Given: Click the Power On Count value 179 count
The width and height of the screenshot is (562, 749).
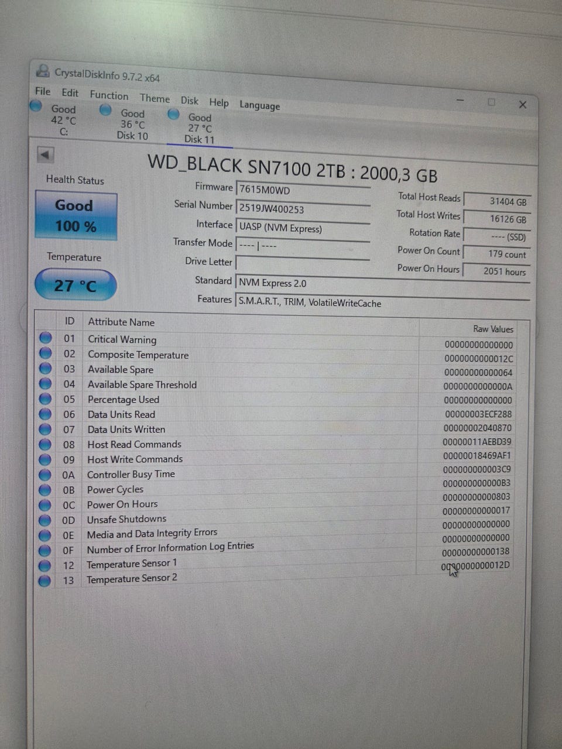Looking at the screenshot, I should (497, 254).
